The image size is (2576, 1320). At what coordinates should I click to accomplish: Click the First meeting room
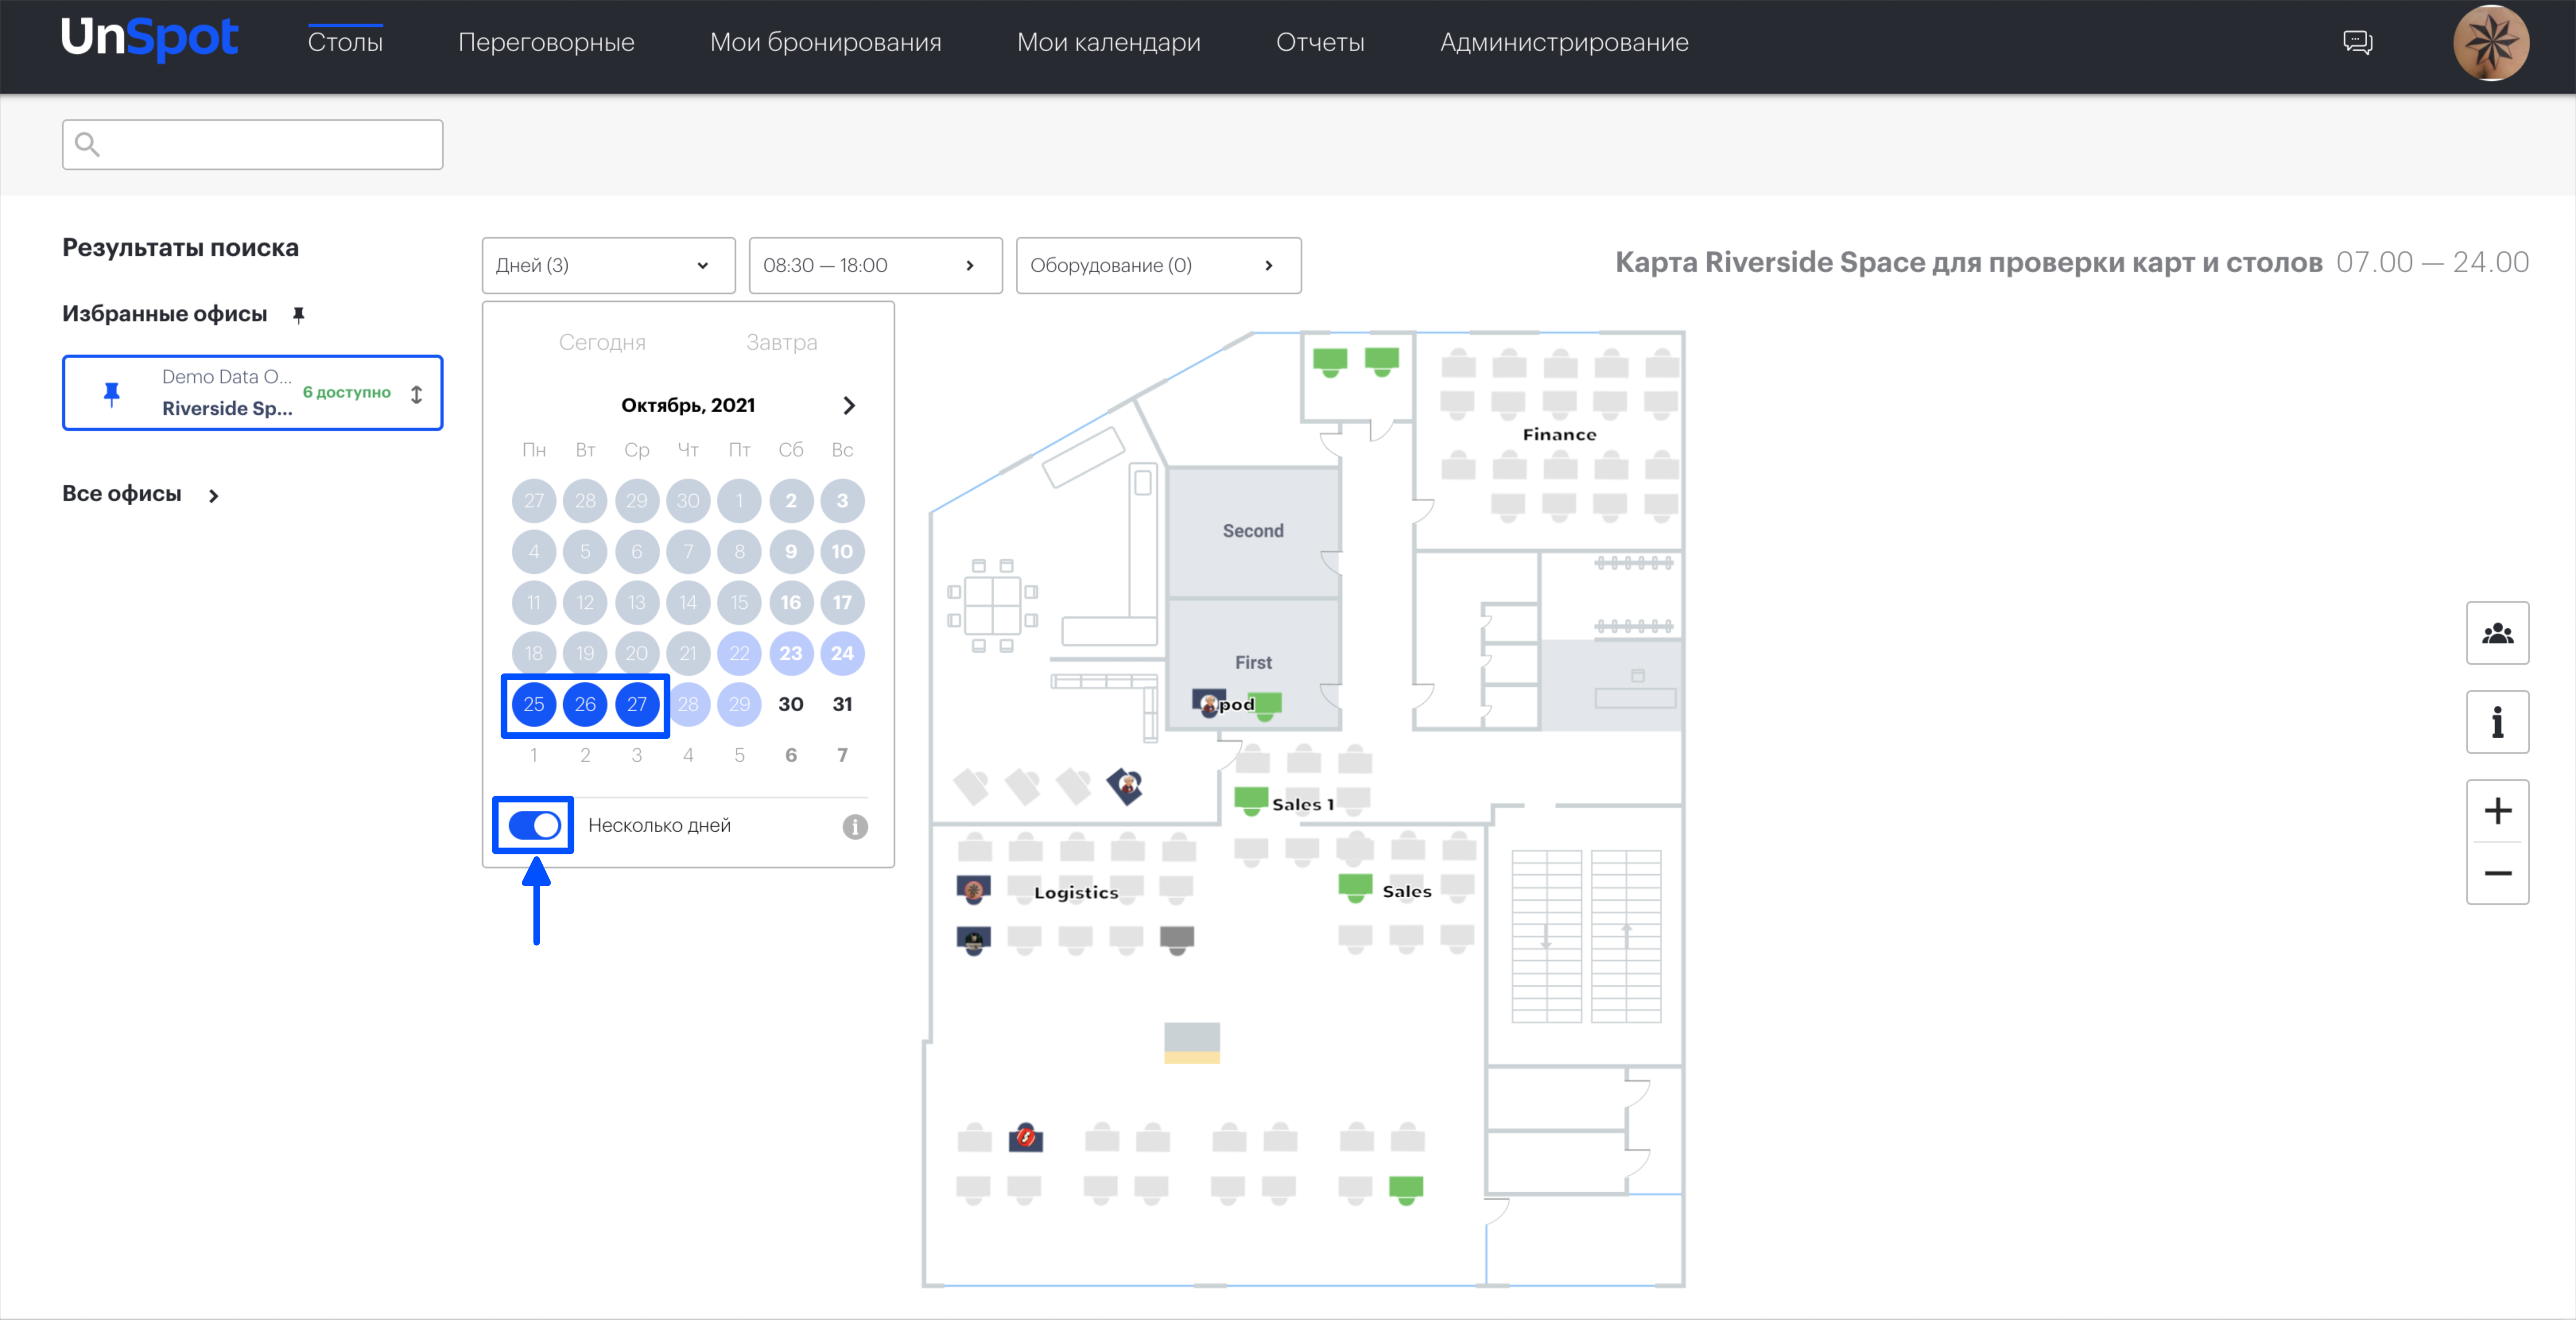tap(1253, 663)
